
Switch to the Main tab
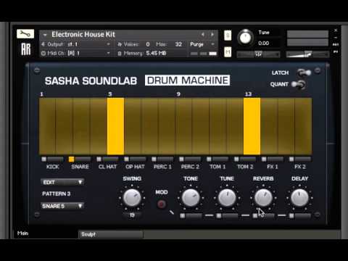[x=46, y=233]
